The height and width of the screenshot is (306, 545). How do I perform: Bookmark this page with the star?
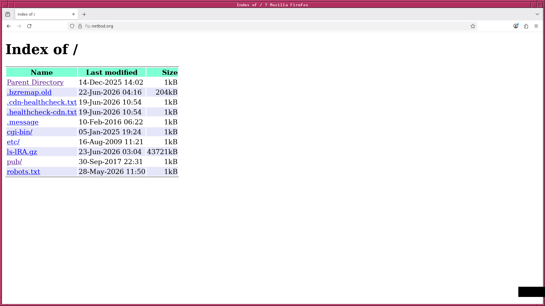[473, 26]
